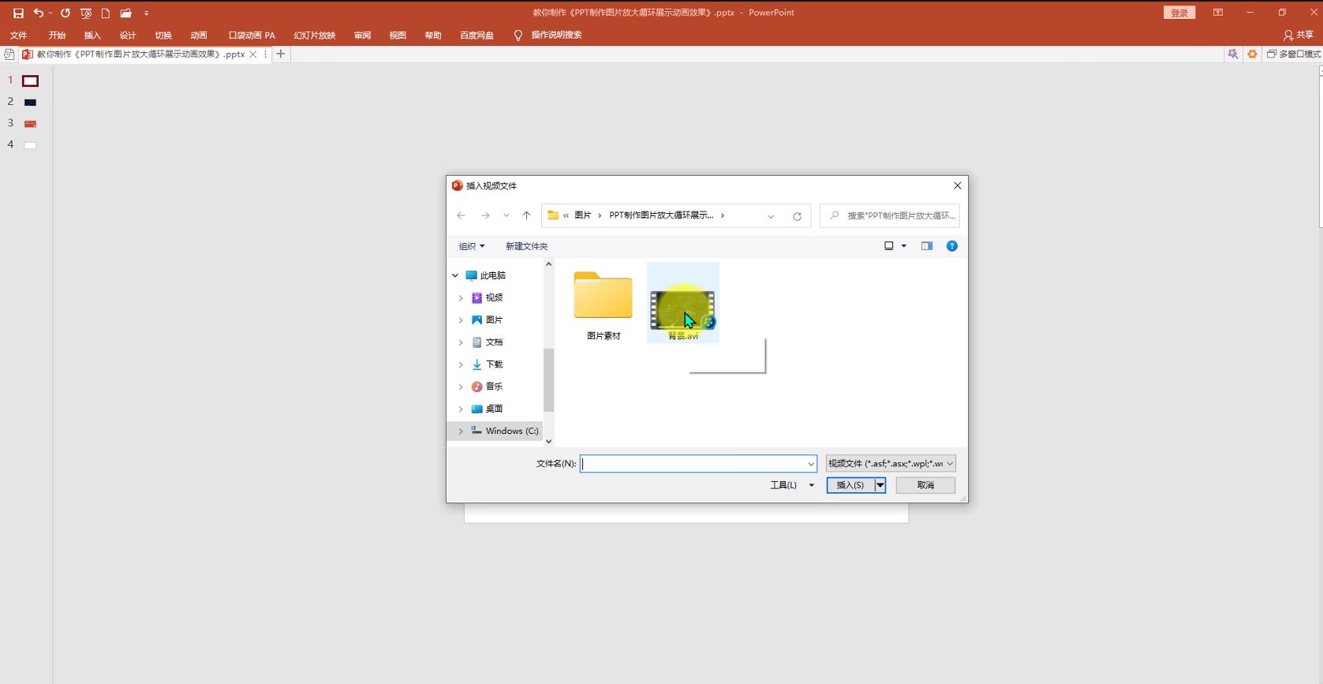Viewport: 1323px width, 684px height.
Task: Click the new tab plus icon
Action: click(280, 54)
